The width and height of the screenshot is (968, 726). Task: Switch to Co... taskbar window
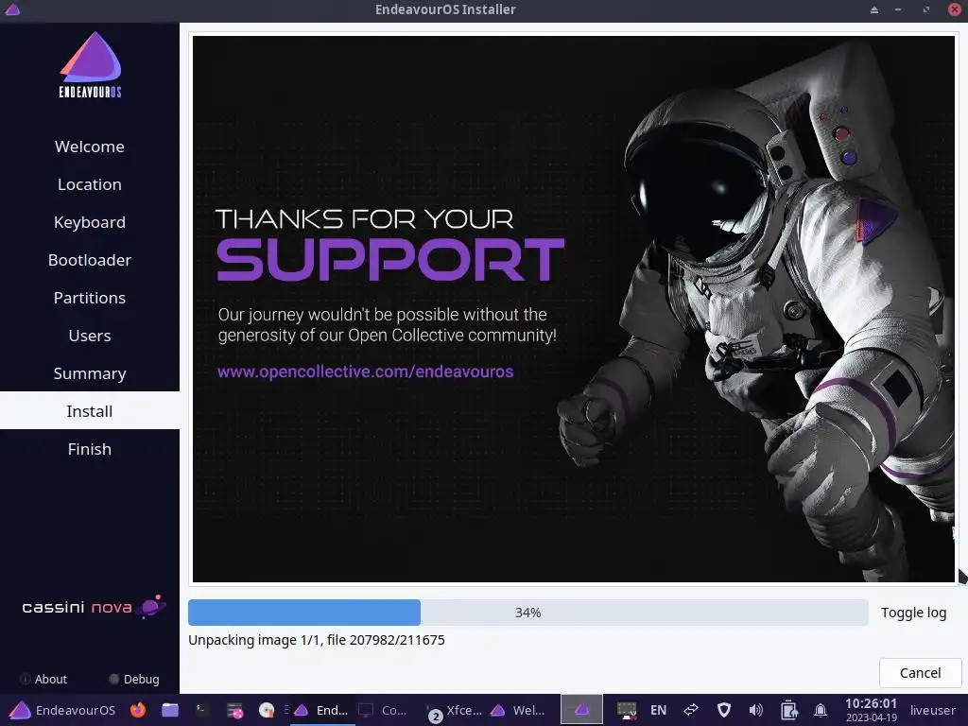point(384,710)
